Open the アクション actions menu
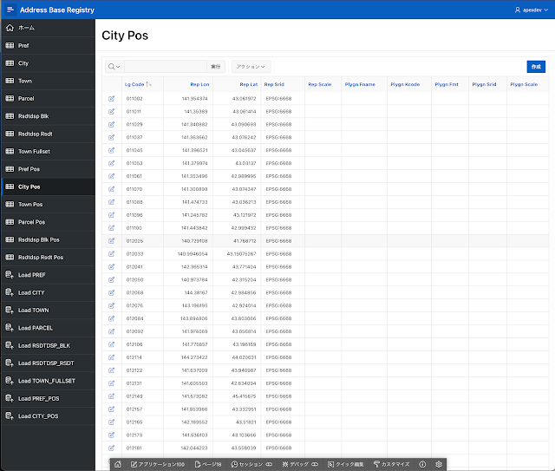555x471 pixels. 251,67
